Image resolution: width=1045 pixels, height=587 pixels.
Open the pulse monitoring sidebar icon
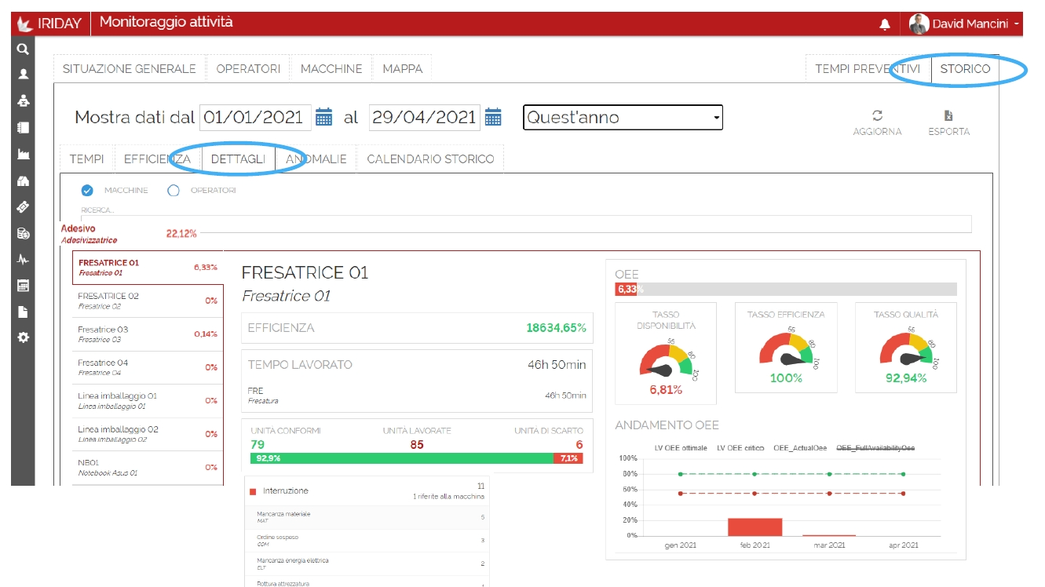23,259
